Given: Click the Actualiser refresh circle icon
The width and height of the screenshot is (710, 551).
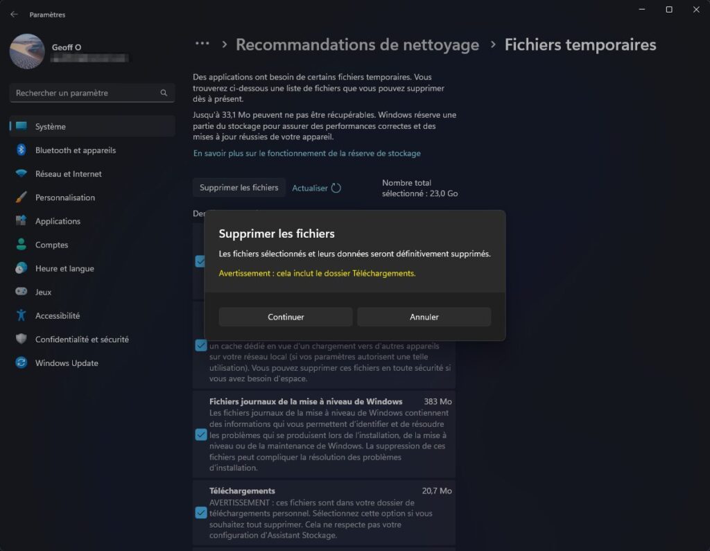Looking at the screenshot, I should (336, 188).
